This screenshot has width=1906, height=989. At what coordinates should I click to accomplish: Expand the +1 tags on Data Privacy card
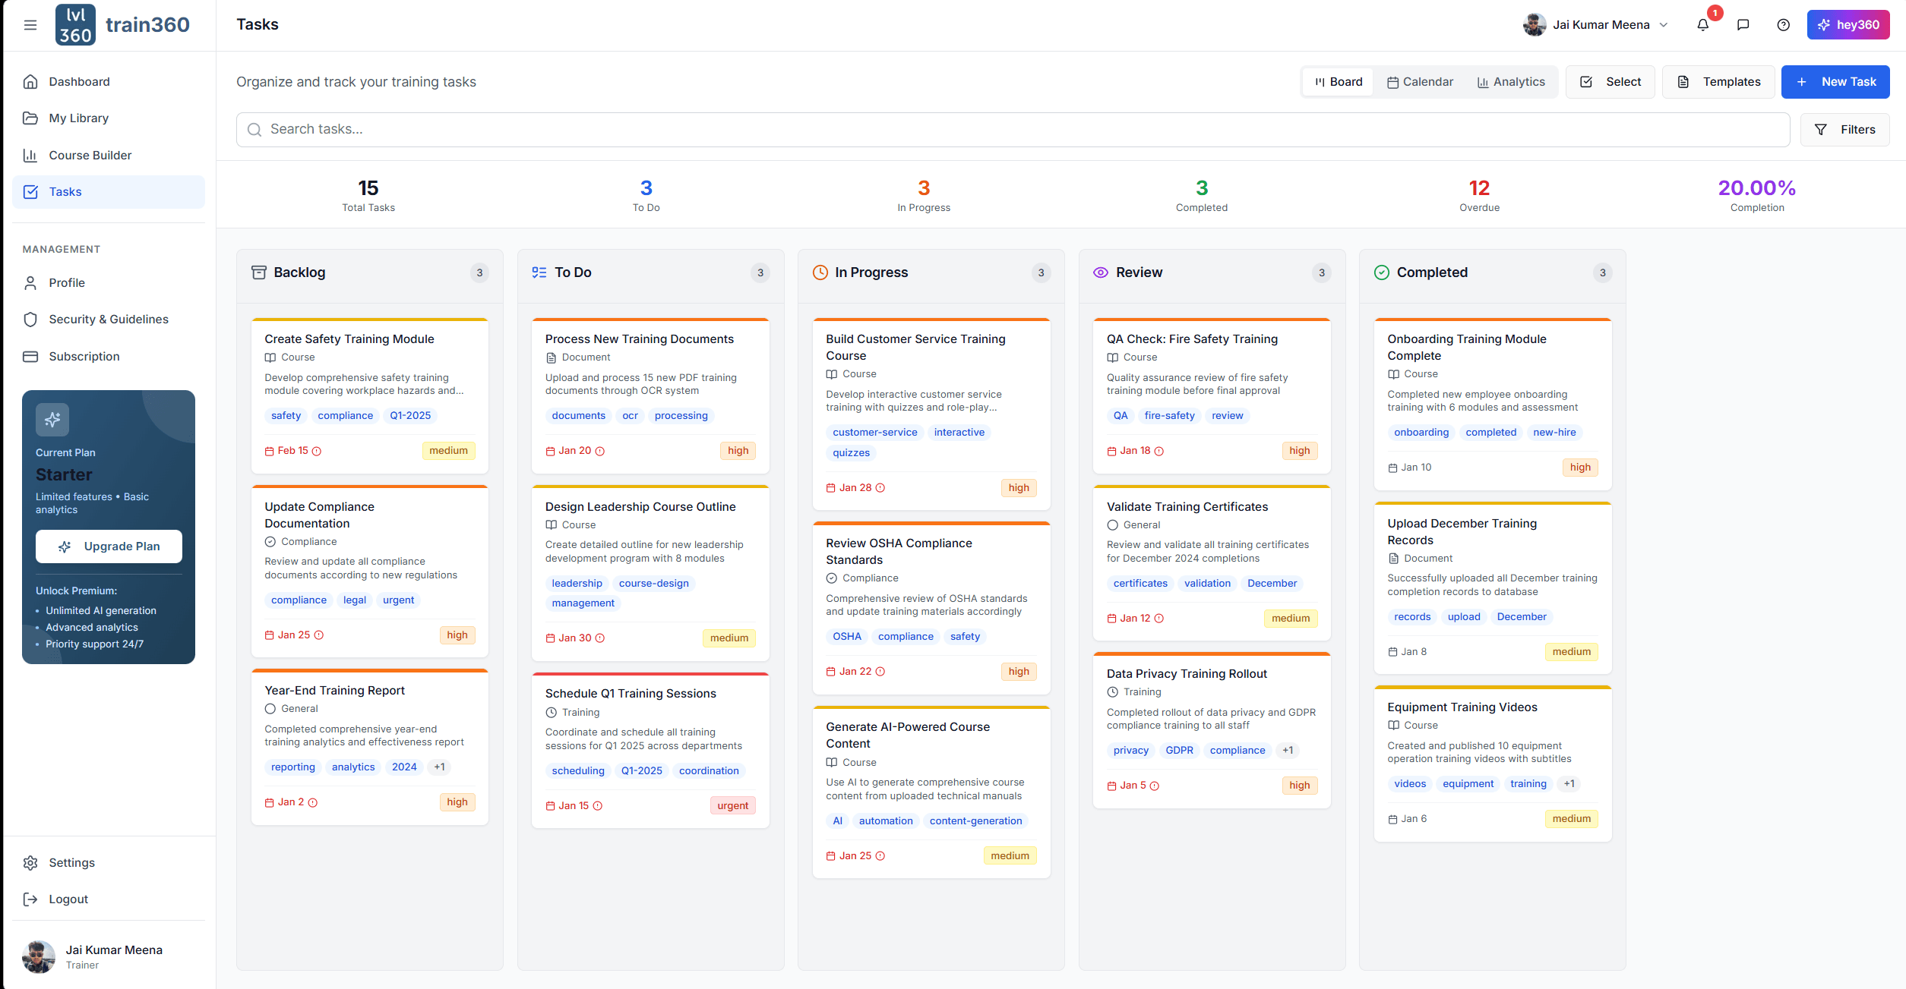tap(1288, 750)
